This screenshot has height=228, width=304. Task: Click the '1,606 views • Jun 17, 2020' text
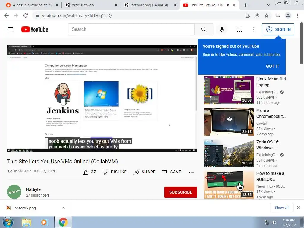coord(32,171)
